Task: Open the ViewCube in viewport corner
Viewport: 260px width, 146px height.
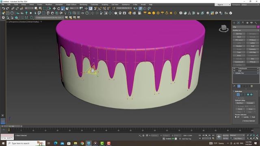Action: click(223, 28)
